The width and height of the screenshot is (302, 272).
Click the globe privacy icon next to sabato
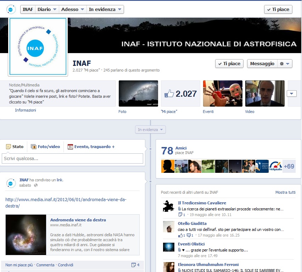(x=36, y=185)
